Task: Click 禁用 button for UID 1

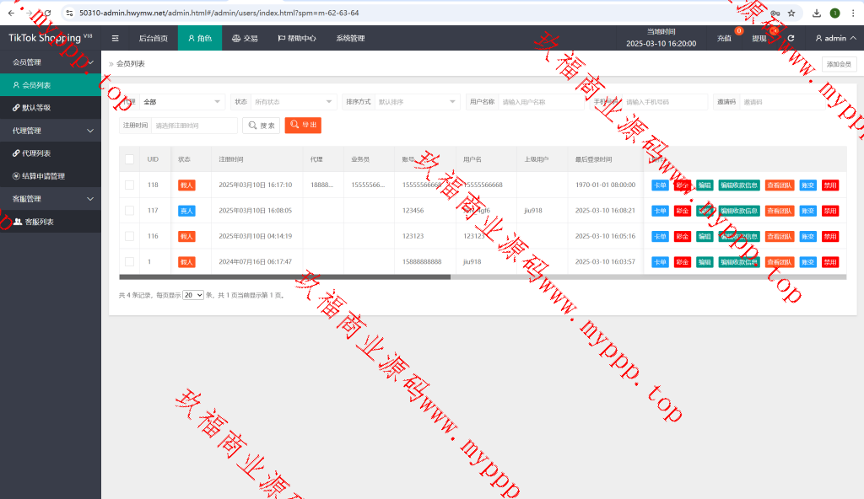Action: point(830,262)
